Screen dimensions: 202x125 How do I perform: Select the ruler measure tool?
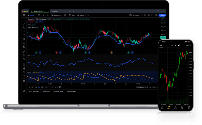(x=24, y=52)
